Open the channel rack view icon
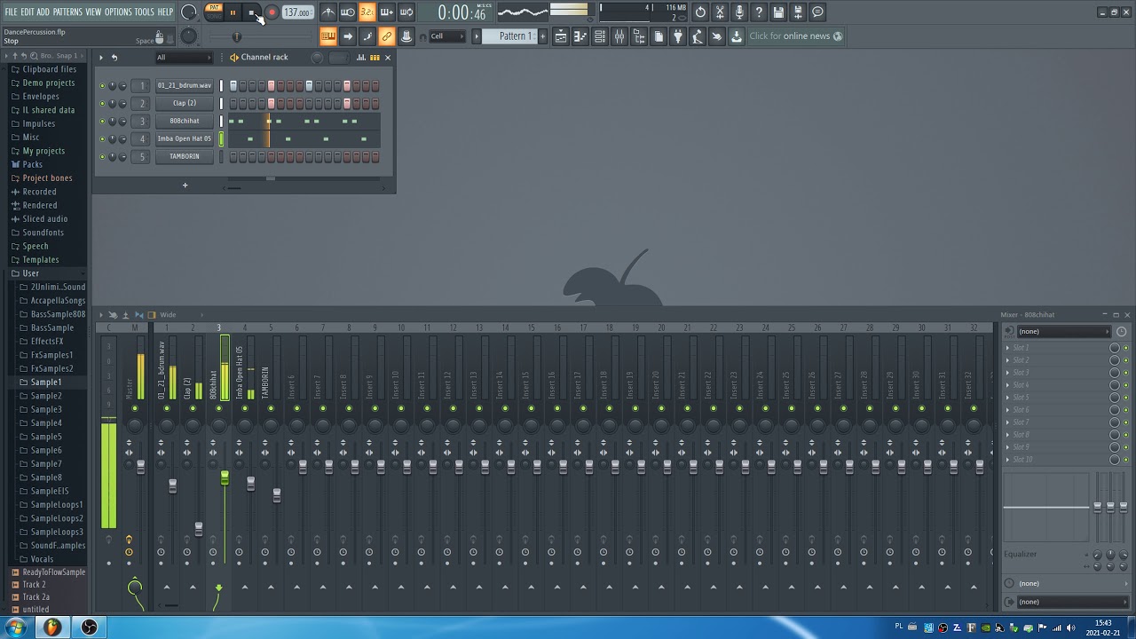 pyautogui.click(x=600, y=36)
